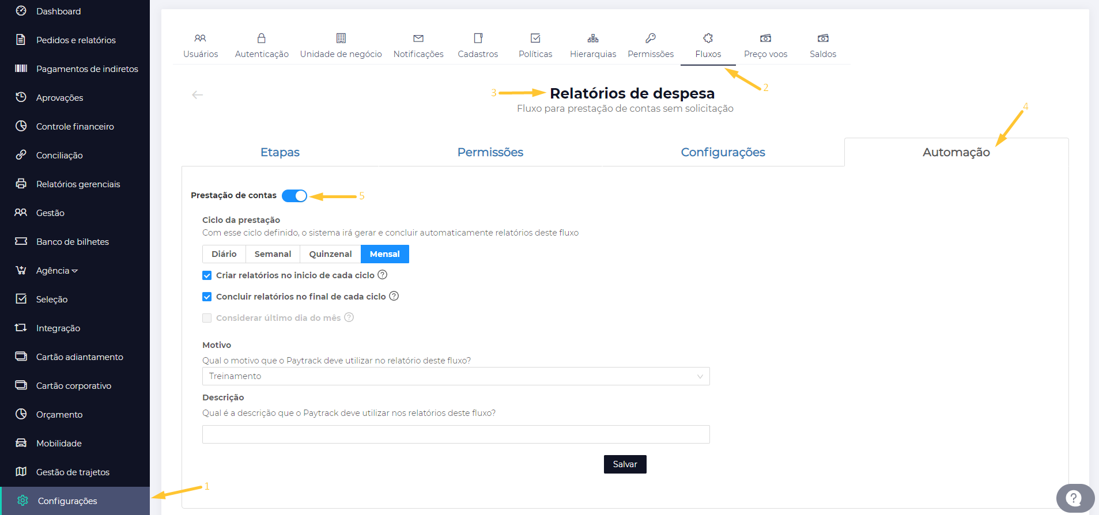The image size is (1099, 515).
Task: Click help icon beside Criar relatórios
Action: click(382, 275)
